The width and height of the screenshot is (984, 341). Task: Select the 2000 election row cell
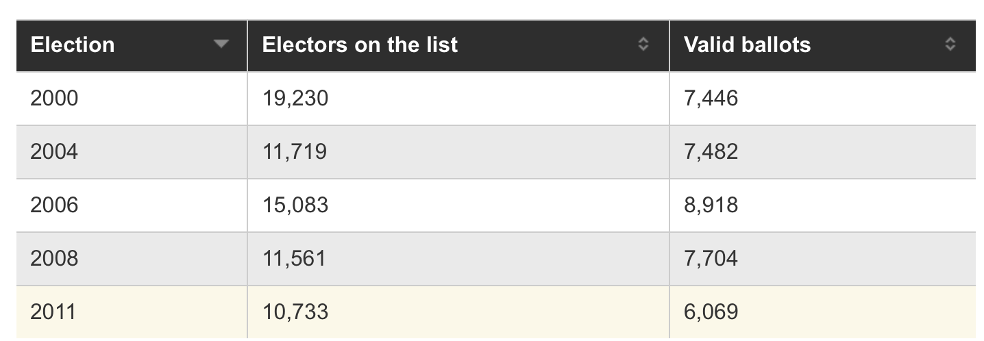click(54, 99)
